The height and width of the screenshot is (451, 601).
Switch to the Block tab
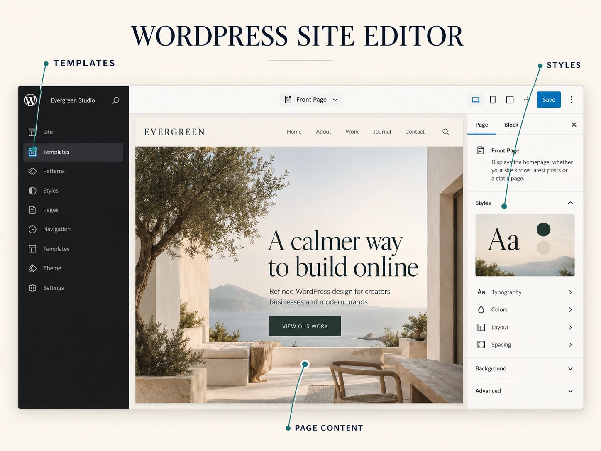(x=511, y=125)
